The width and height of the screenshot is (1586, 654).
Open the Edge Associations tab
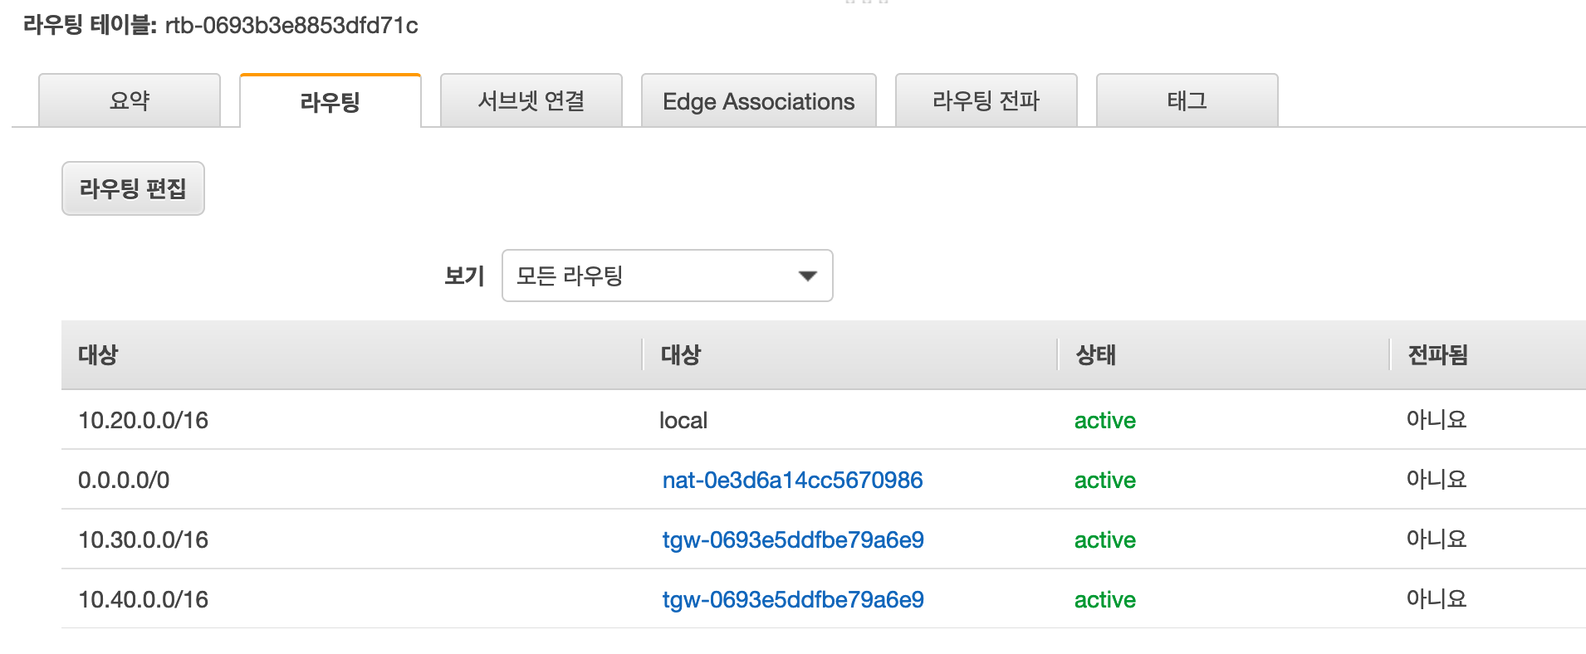click(759, 100)
